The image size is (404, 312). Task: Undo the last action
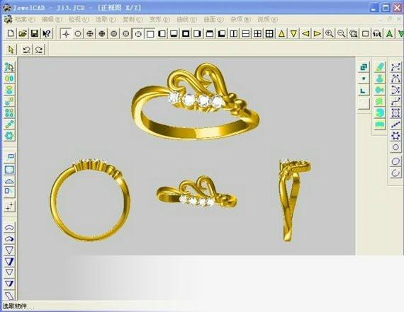click(x=26, y=50)
